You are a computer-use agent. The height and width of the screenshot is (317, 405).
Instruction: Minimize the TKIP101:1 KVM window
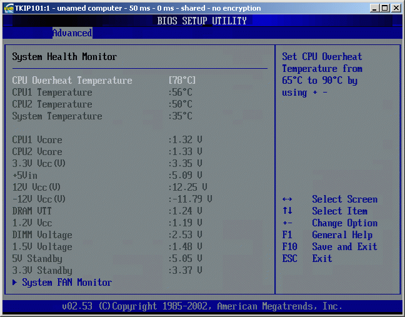coord(375,8)
